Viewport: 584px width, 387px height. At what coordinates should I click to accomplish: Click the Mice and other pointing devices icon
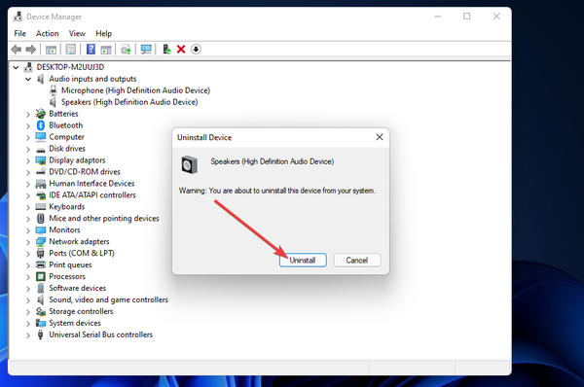(x=40, y=218)
